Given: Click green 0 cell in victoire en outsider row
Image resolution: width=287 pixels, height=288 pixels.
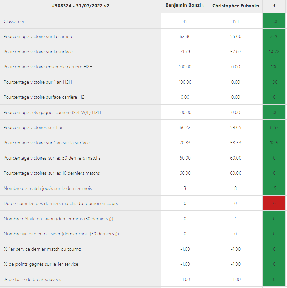Looking at the screenshot, I should [x=274, y=234].
